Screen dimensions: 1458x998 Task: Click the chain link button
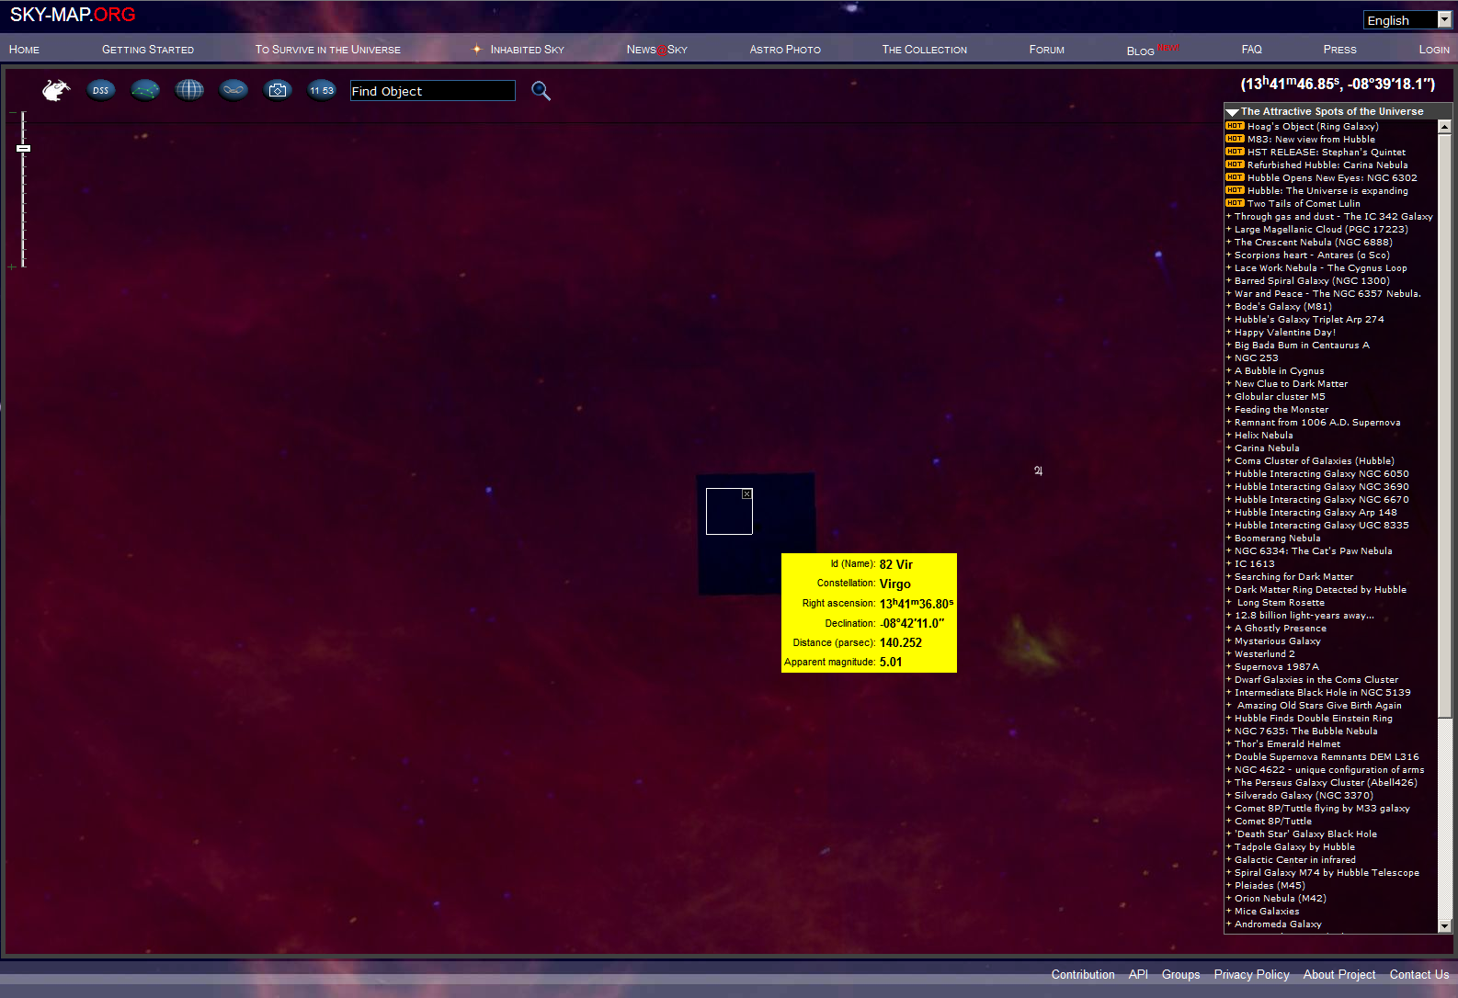pyautogui.click(x=234, y=90)
